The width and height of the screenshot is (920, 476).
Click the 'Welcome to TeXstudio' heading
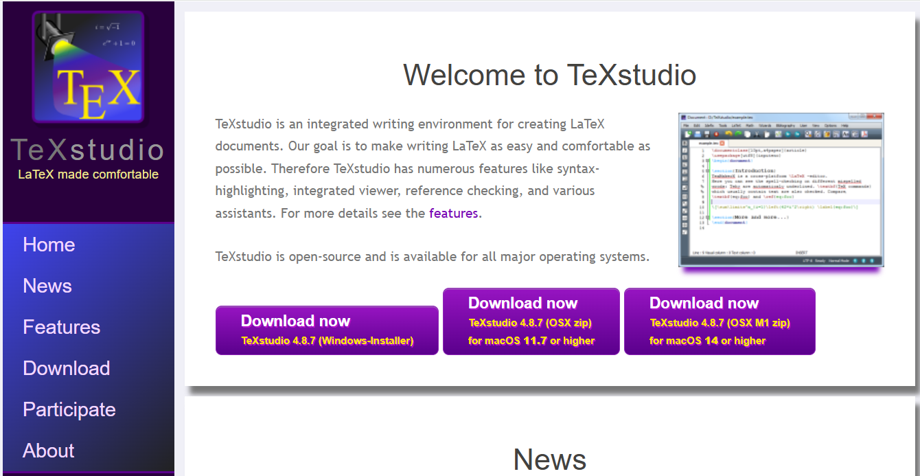point(550,76)
